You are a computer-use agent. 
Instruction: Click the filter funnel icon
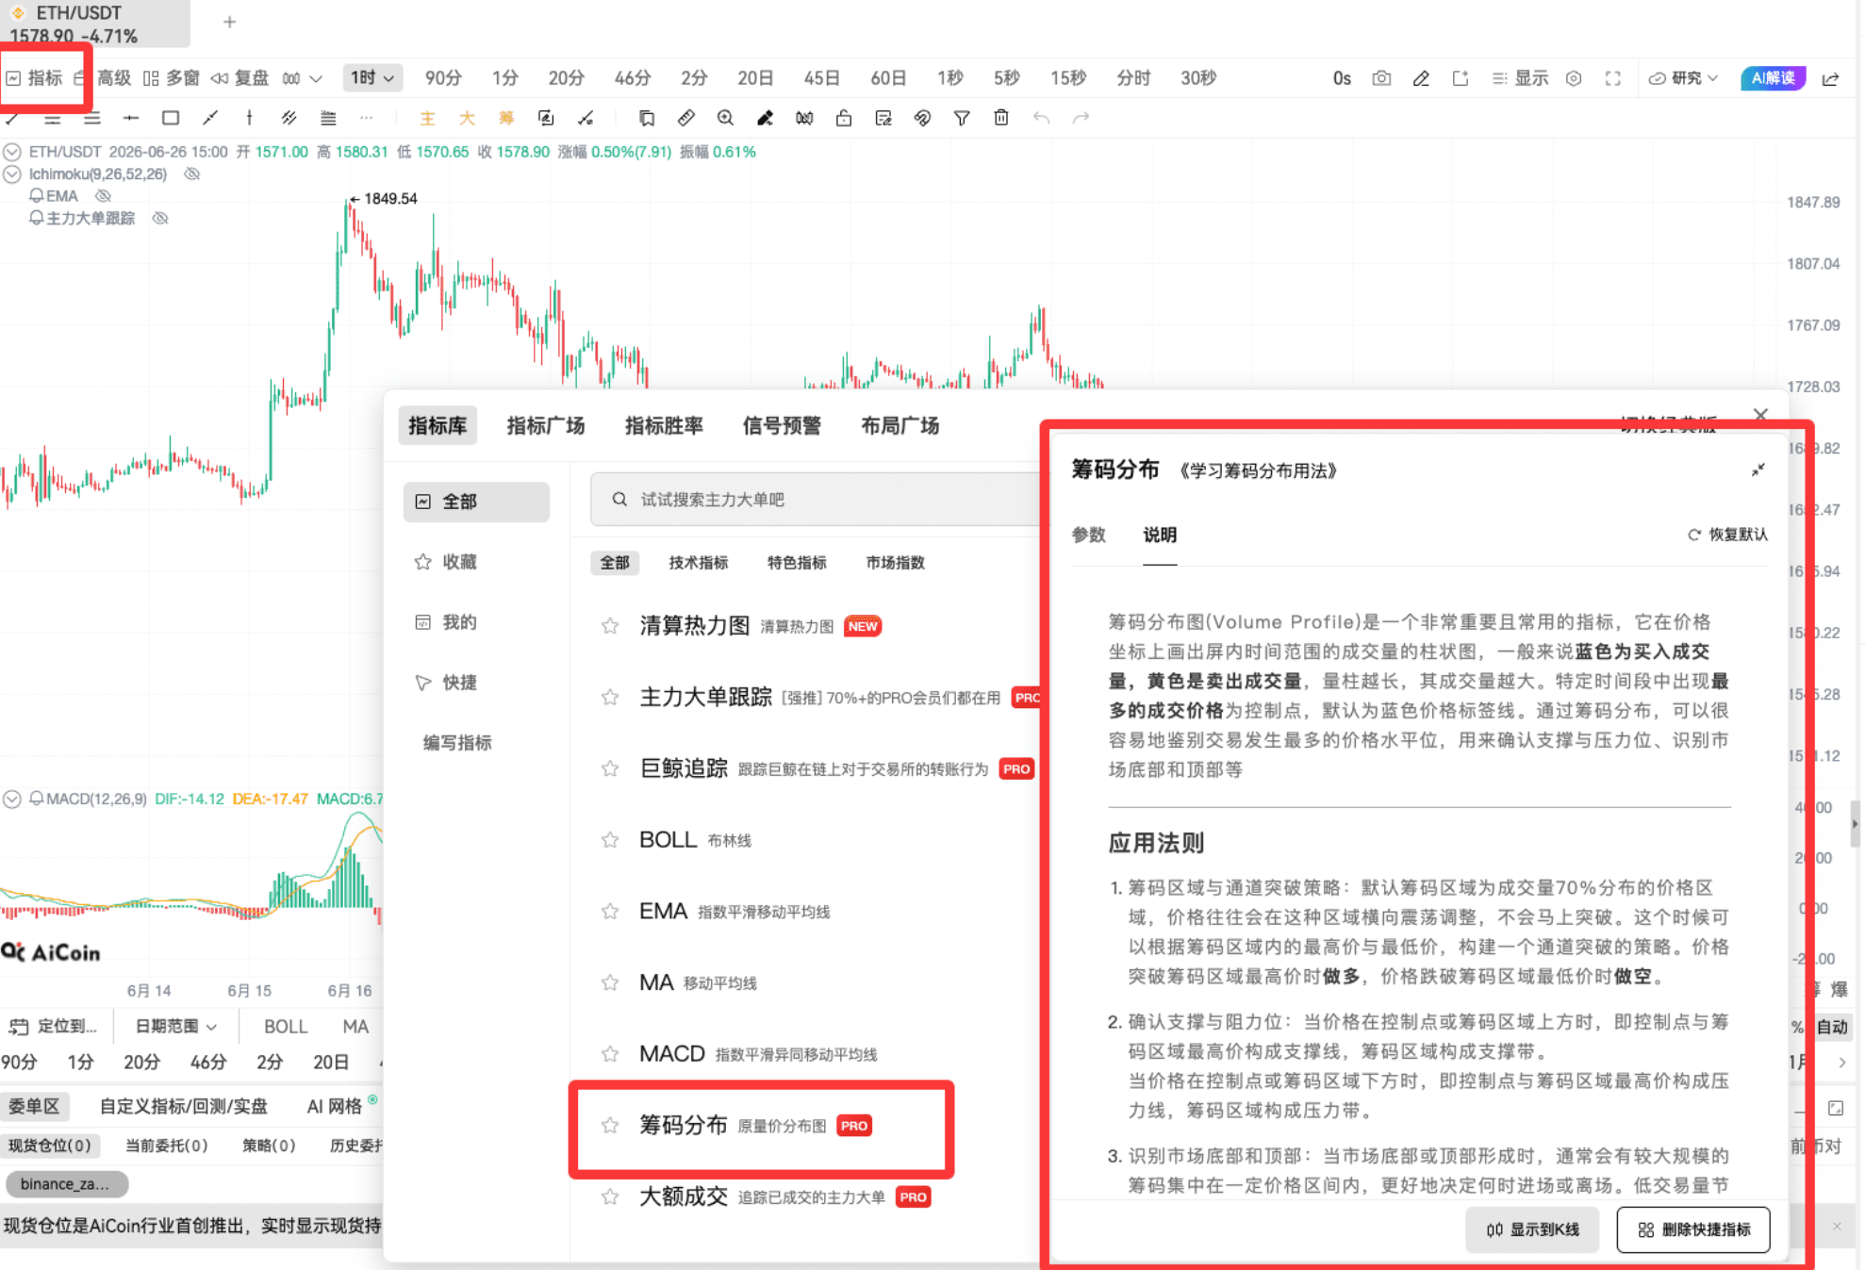tap(962, 118)
